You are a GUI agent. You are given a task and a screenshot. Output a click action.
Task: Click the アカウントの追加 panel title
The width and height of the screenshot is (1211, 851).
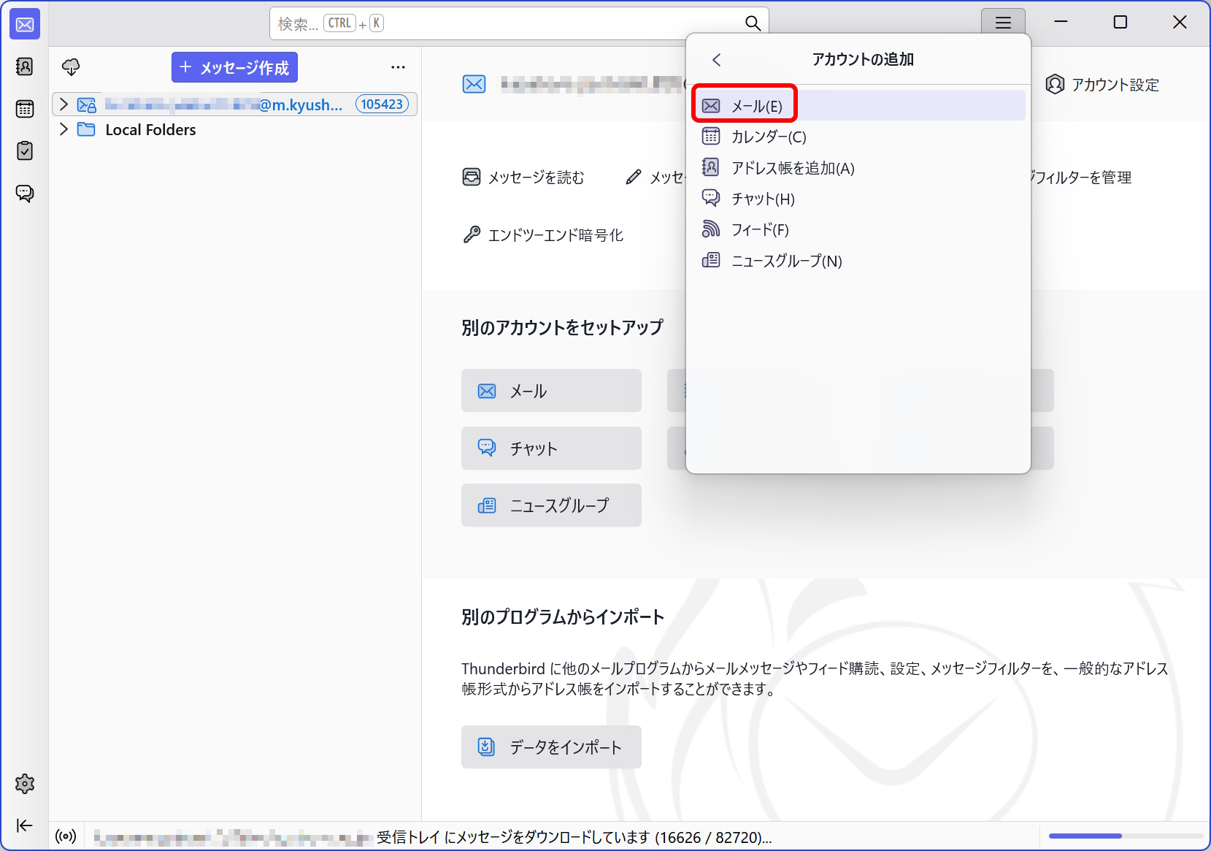pyautogui.click(x=863, y=59)
